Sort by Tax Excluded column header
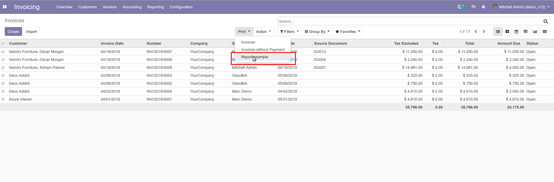 point(399,43)
